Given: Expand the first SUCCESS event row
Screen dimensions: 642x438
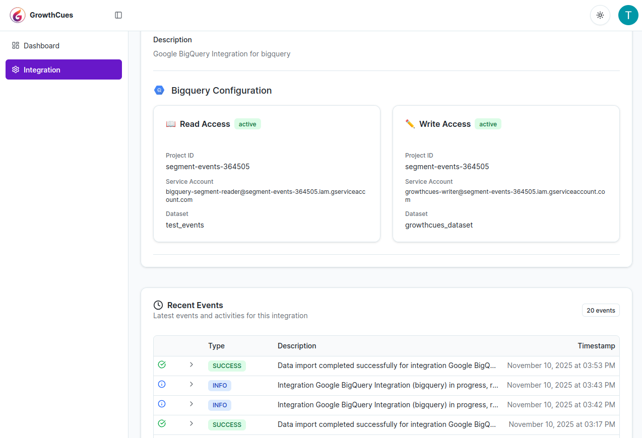Looking at the screenshot, I should (191, 364).
